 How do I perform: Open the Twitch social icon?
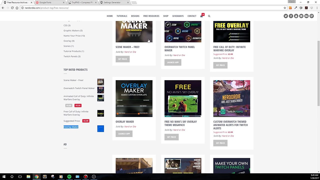click(311, 16)
